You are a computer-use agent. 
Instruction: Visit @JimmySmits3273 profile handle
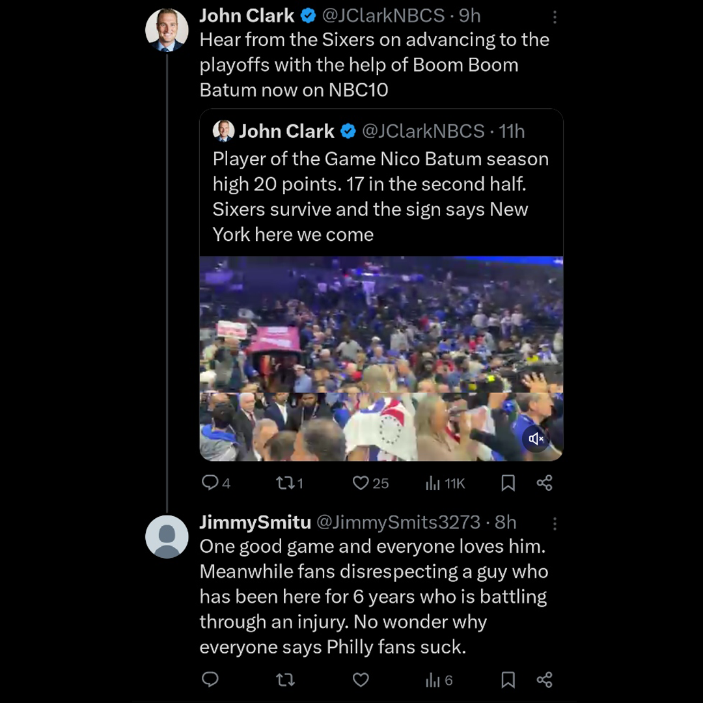click(x=398, y=522)
